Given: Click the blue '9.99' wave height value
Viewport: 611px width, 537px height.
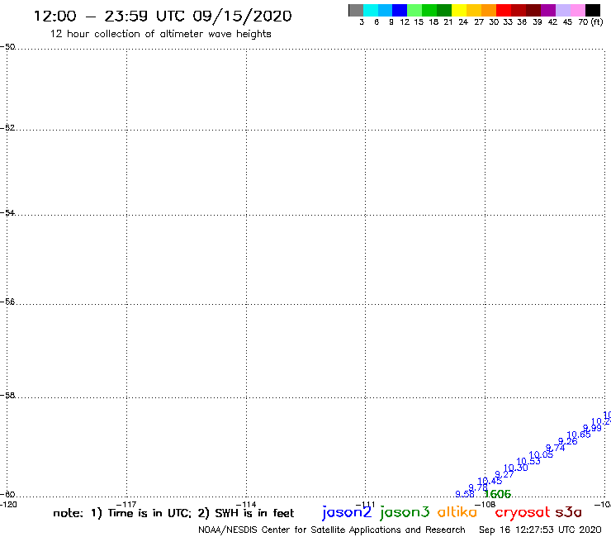Looking at the screenshot, I should click(x=592, y=428).
